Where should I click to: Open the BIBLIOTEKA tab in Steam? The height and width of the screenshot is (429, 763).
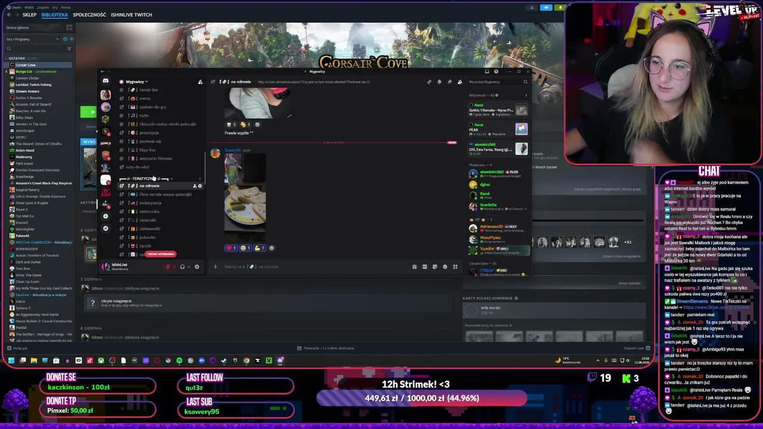click(x=54, y=14)
